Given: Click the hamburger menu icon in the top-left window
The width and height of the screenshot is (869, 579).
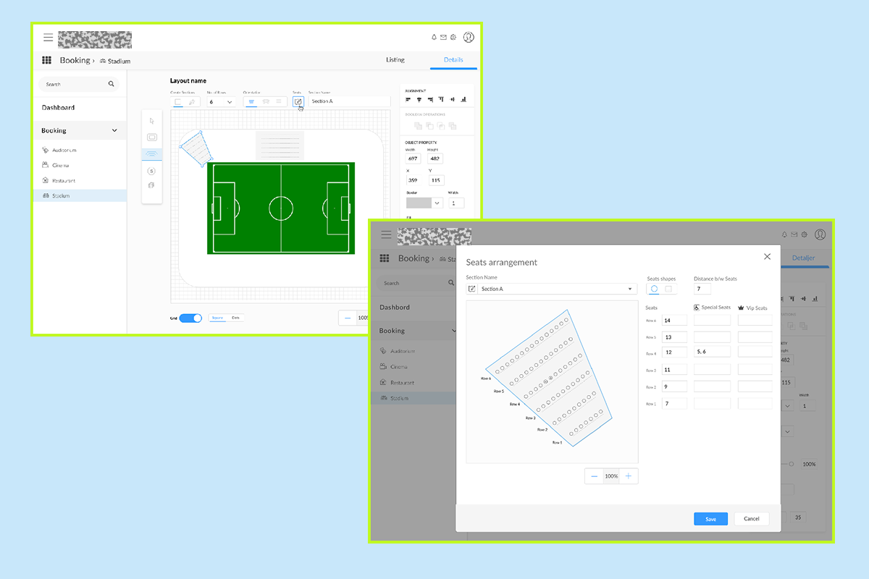Looking at the screenshot, I should pyautogui.click(x=48, y=38).
